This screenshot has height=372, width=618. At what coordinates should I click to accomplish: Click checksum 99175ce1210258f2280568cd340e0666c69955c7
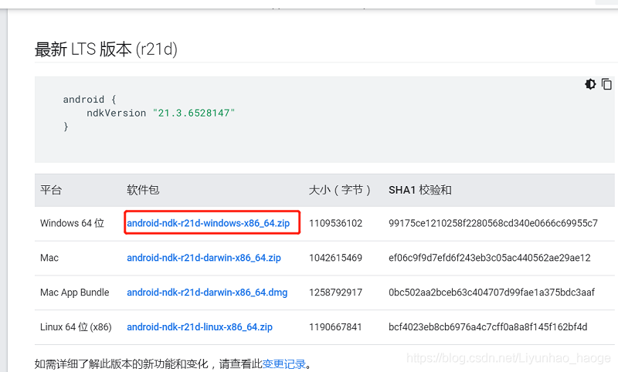pos(493,223)
